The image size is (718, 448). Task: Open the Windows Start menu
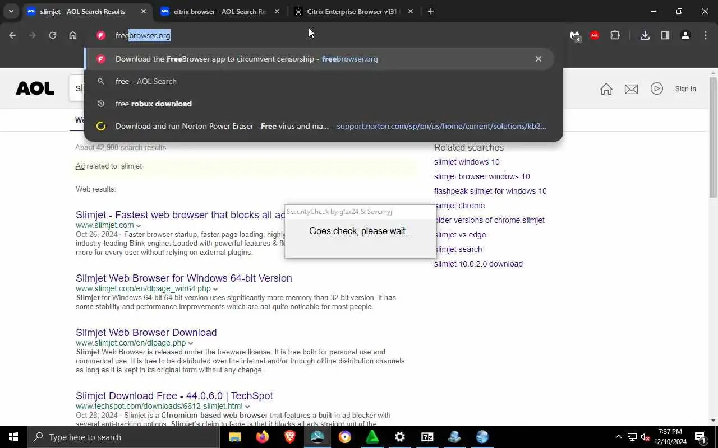[13, 437]
